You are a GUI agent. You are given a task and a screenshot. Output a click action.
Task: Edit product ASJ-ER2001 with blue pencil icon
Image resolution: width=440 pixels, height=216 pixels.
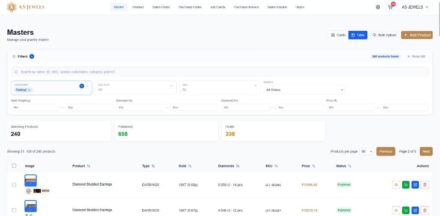pos(415,185)
